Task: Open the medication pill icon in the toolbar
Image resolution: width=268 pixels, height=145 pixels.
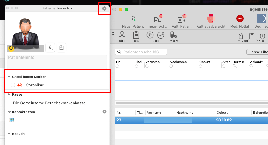Action: coord(174,35)
